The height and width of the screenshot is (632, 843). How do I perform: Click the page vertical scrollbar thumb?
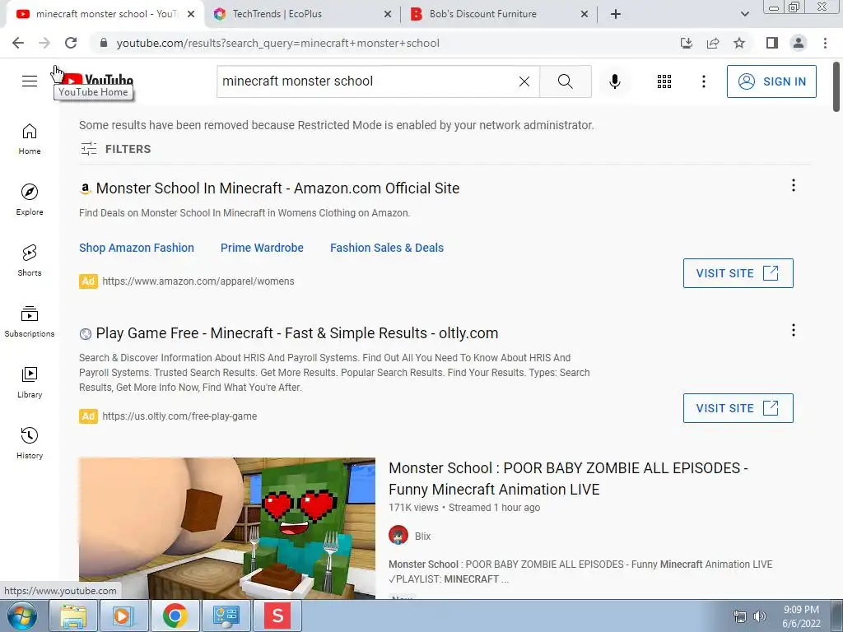(836, 87)
